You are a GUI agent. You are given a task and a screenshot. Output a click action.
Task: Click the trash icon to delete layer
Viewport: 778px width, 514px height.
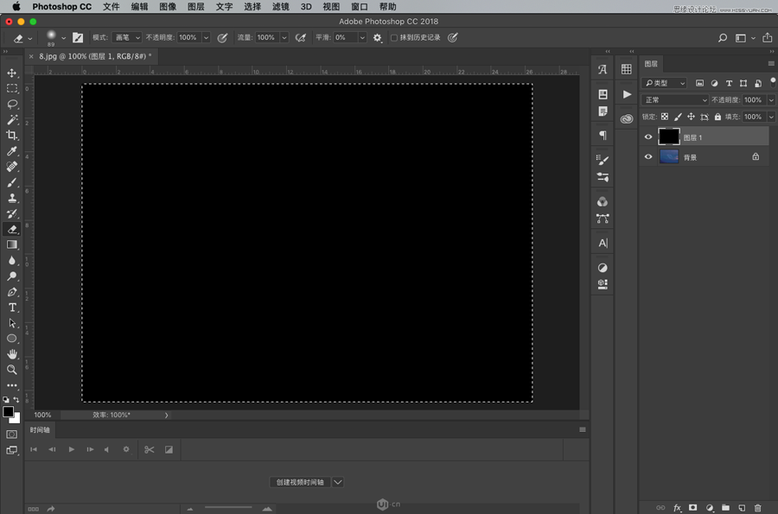(758, 508)
